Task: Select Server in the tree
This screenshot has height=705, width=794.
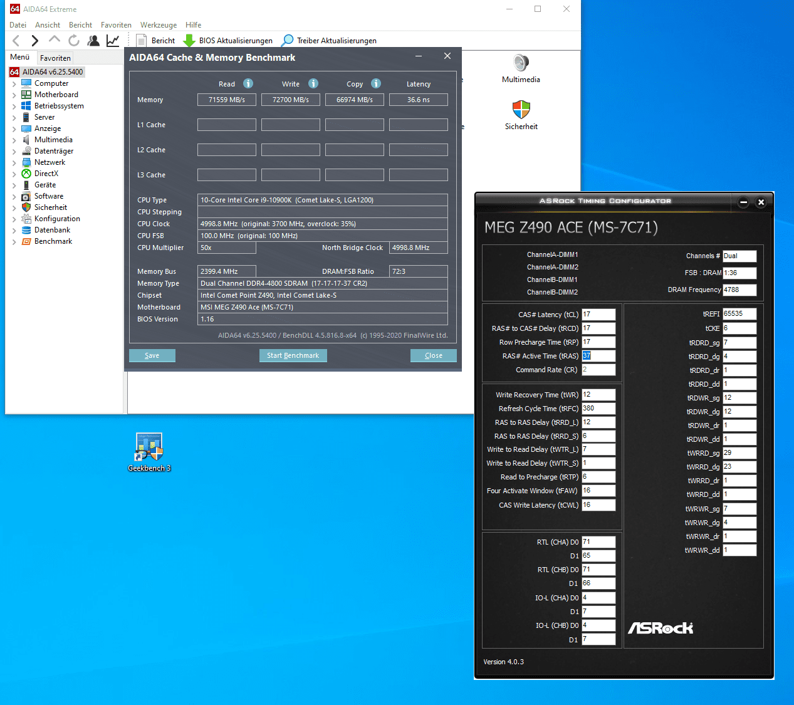Action: click(x=44, y=117)
